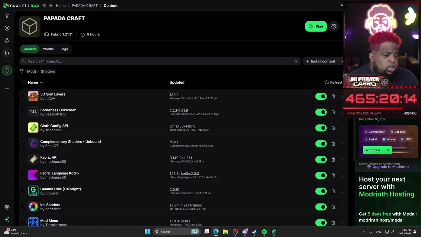Image resolution: width=421 pixels, height=237 pixels.
Task: Click the Windows Start button
Action: point(147,232)
